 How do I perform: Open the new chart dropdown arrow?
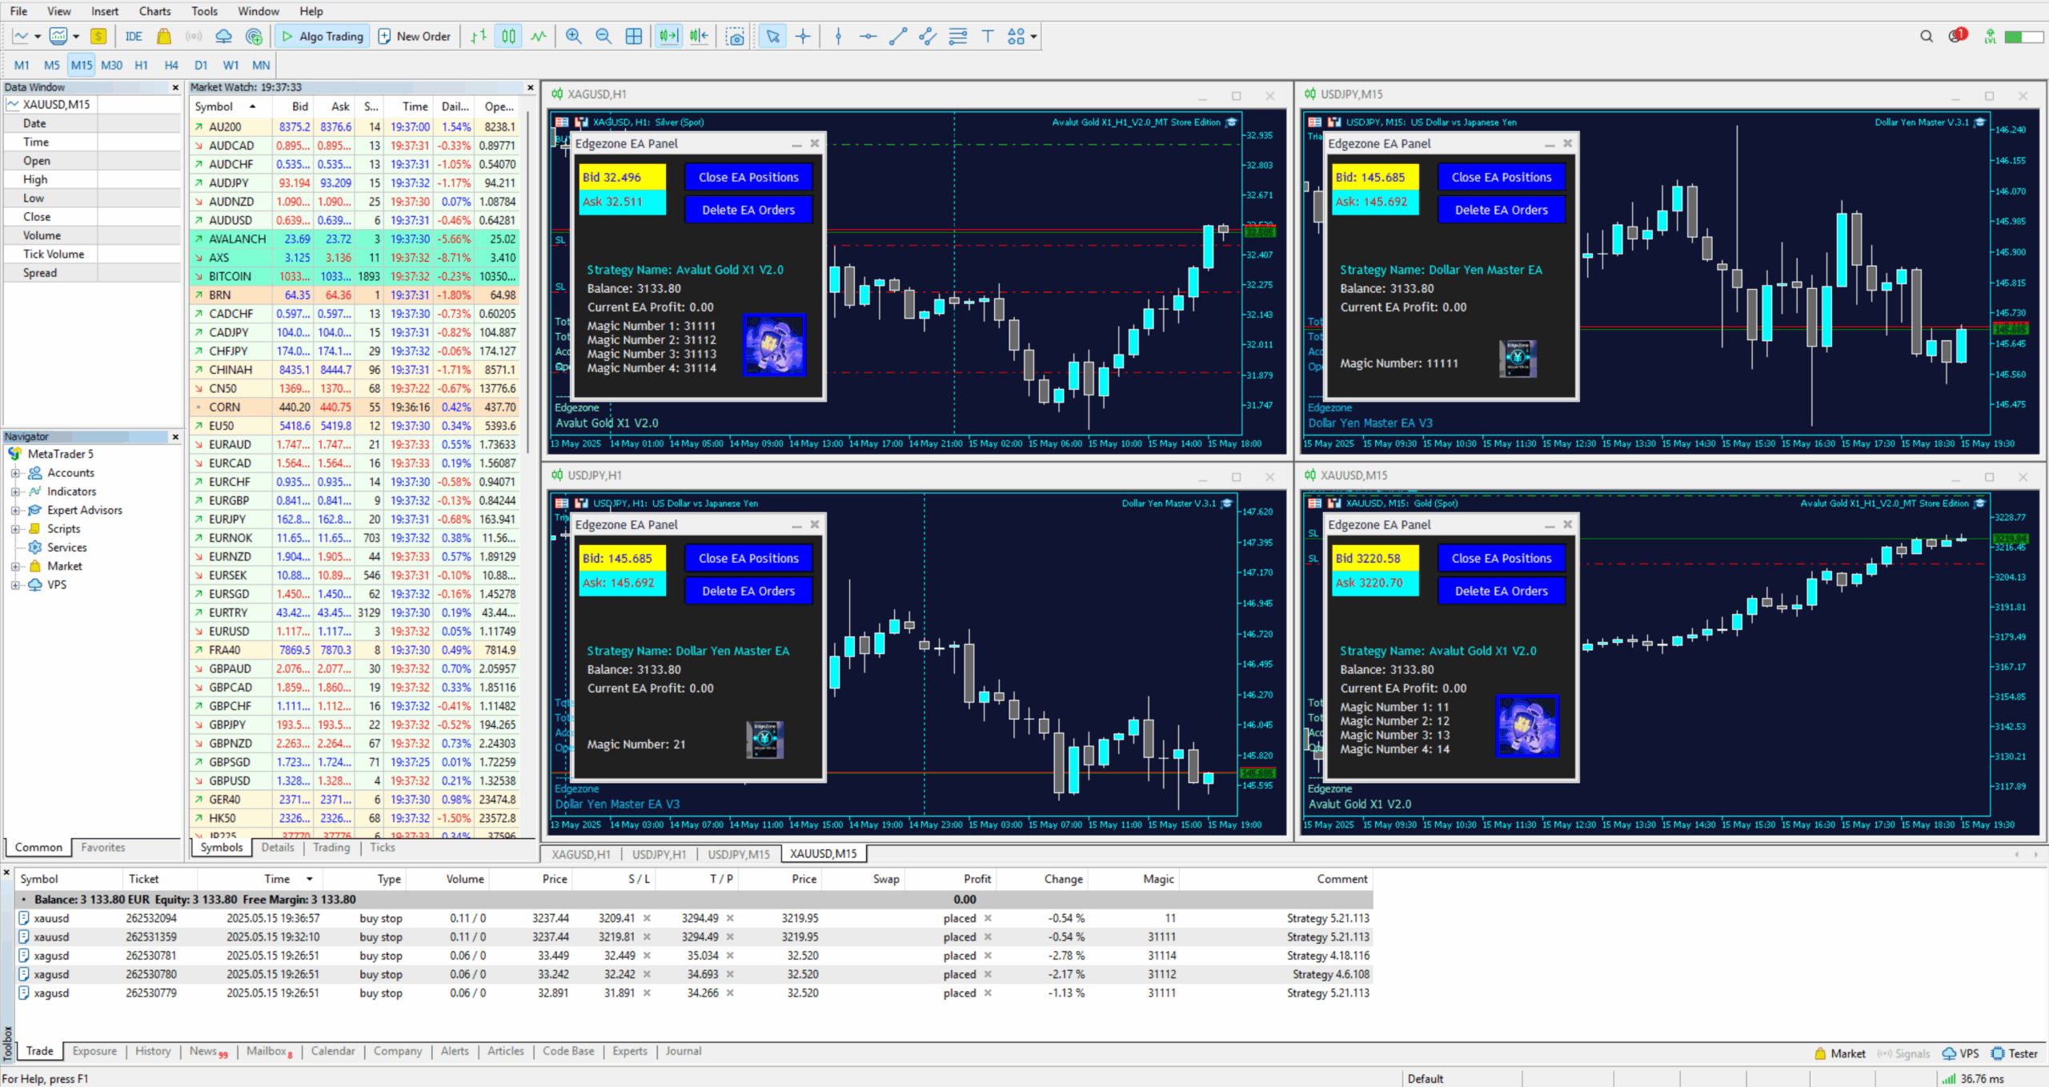click(x=38, y=36)
